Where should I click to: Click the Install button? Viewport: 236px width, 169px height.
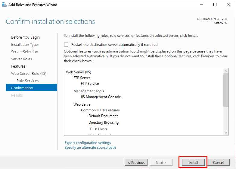point(193,162)
